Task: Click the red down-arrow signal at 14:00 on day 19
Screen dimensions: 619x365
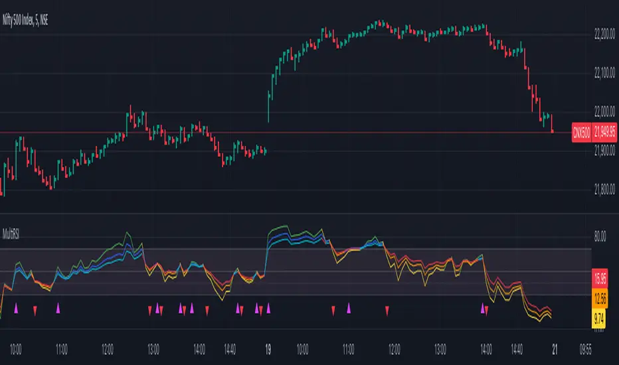Action: 486,311
